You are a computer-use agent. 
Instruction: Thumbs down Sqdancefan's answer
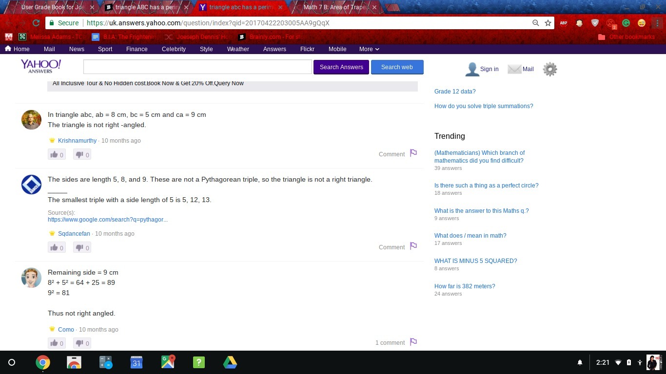(x=82, y=247)
